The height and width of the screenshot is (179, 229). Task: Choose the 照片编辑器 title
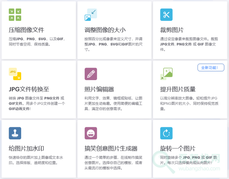pyautogui.click(x=99, y=89)
